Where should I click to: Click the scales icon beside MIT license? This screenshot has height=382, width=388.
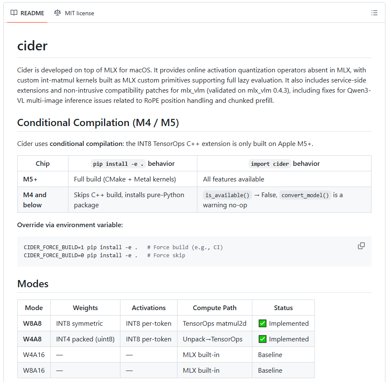click(57, 13)
